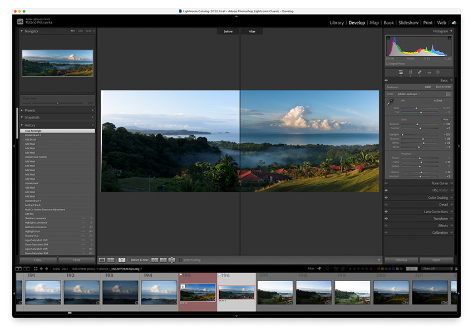Switch to the Library module
This screenshot has height=334, width=473.
pyautogui.click(x=336, y=23)
